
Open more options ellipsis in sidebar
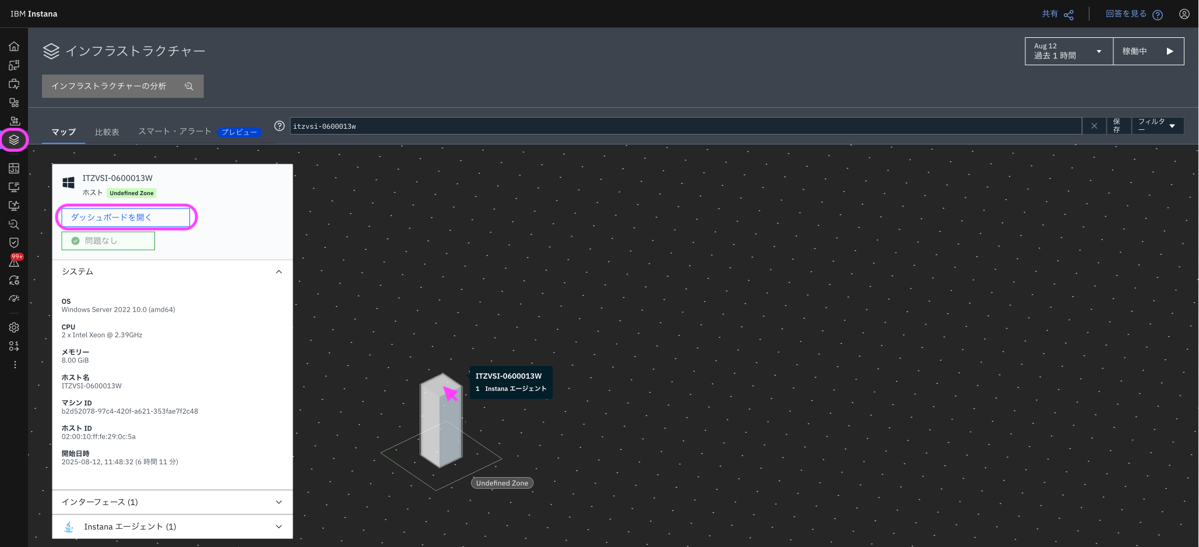[15, 365]
